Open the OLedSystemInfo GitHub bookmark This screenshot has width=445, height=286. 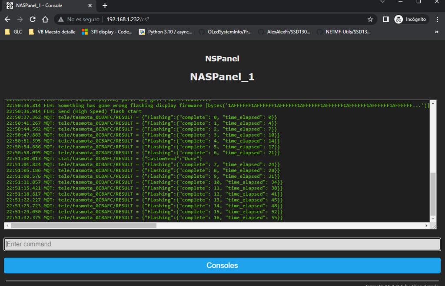tap(225, 32)
